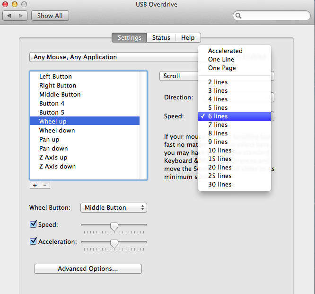Select Z Axis down in the list

[85, 166]
